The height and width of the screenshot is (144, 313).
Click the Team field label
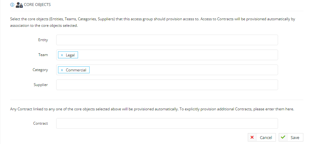click(43, 55)
